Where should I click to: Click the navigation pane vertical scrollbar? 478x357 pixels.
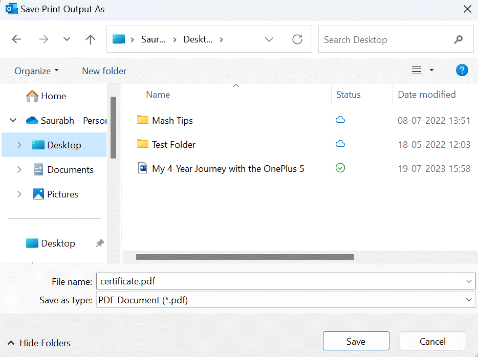coord(114,127)
